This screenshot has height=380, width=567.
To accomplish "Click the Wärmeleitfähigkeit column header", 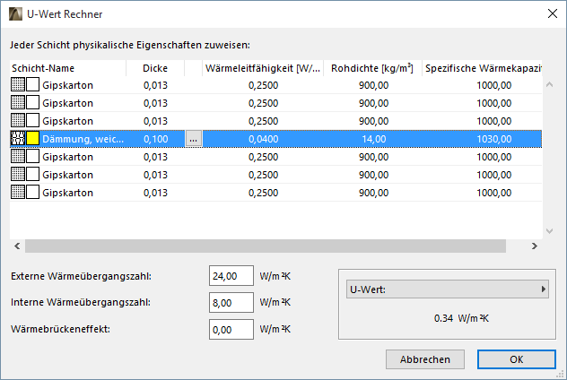I will click(x=263, y=68).
